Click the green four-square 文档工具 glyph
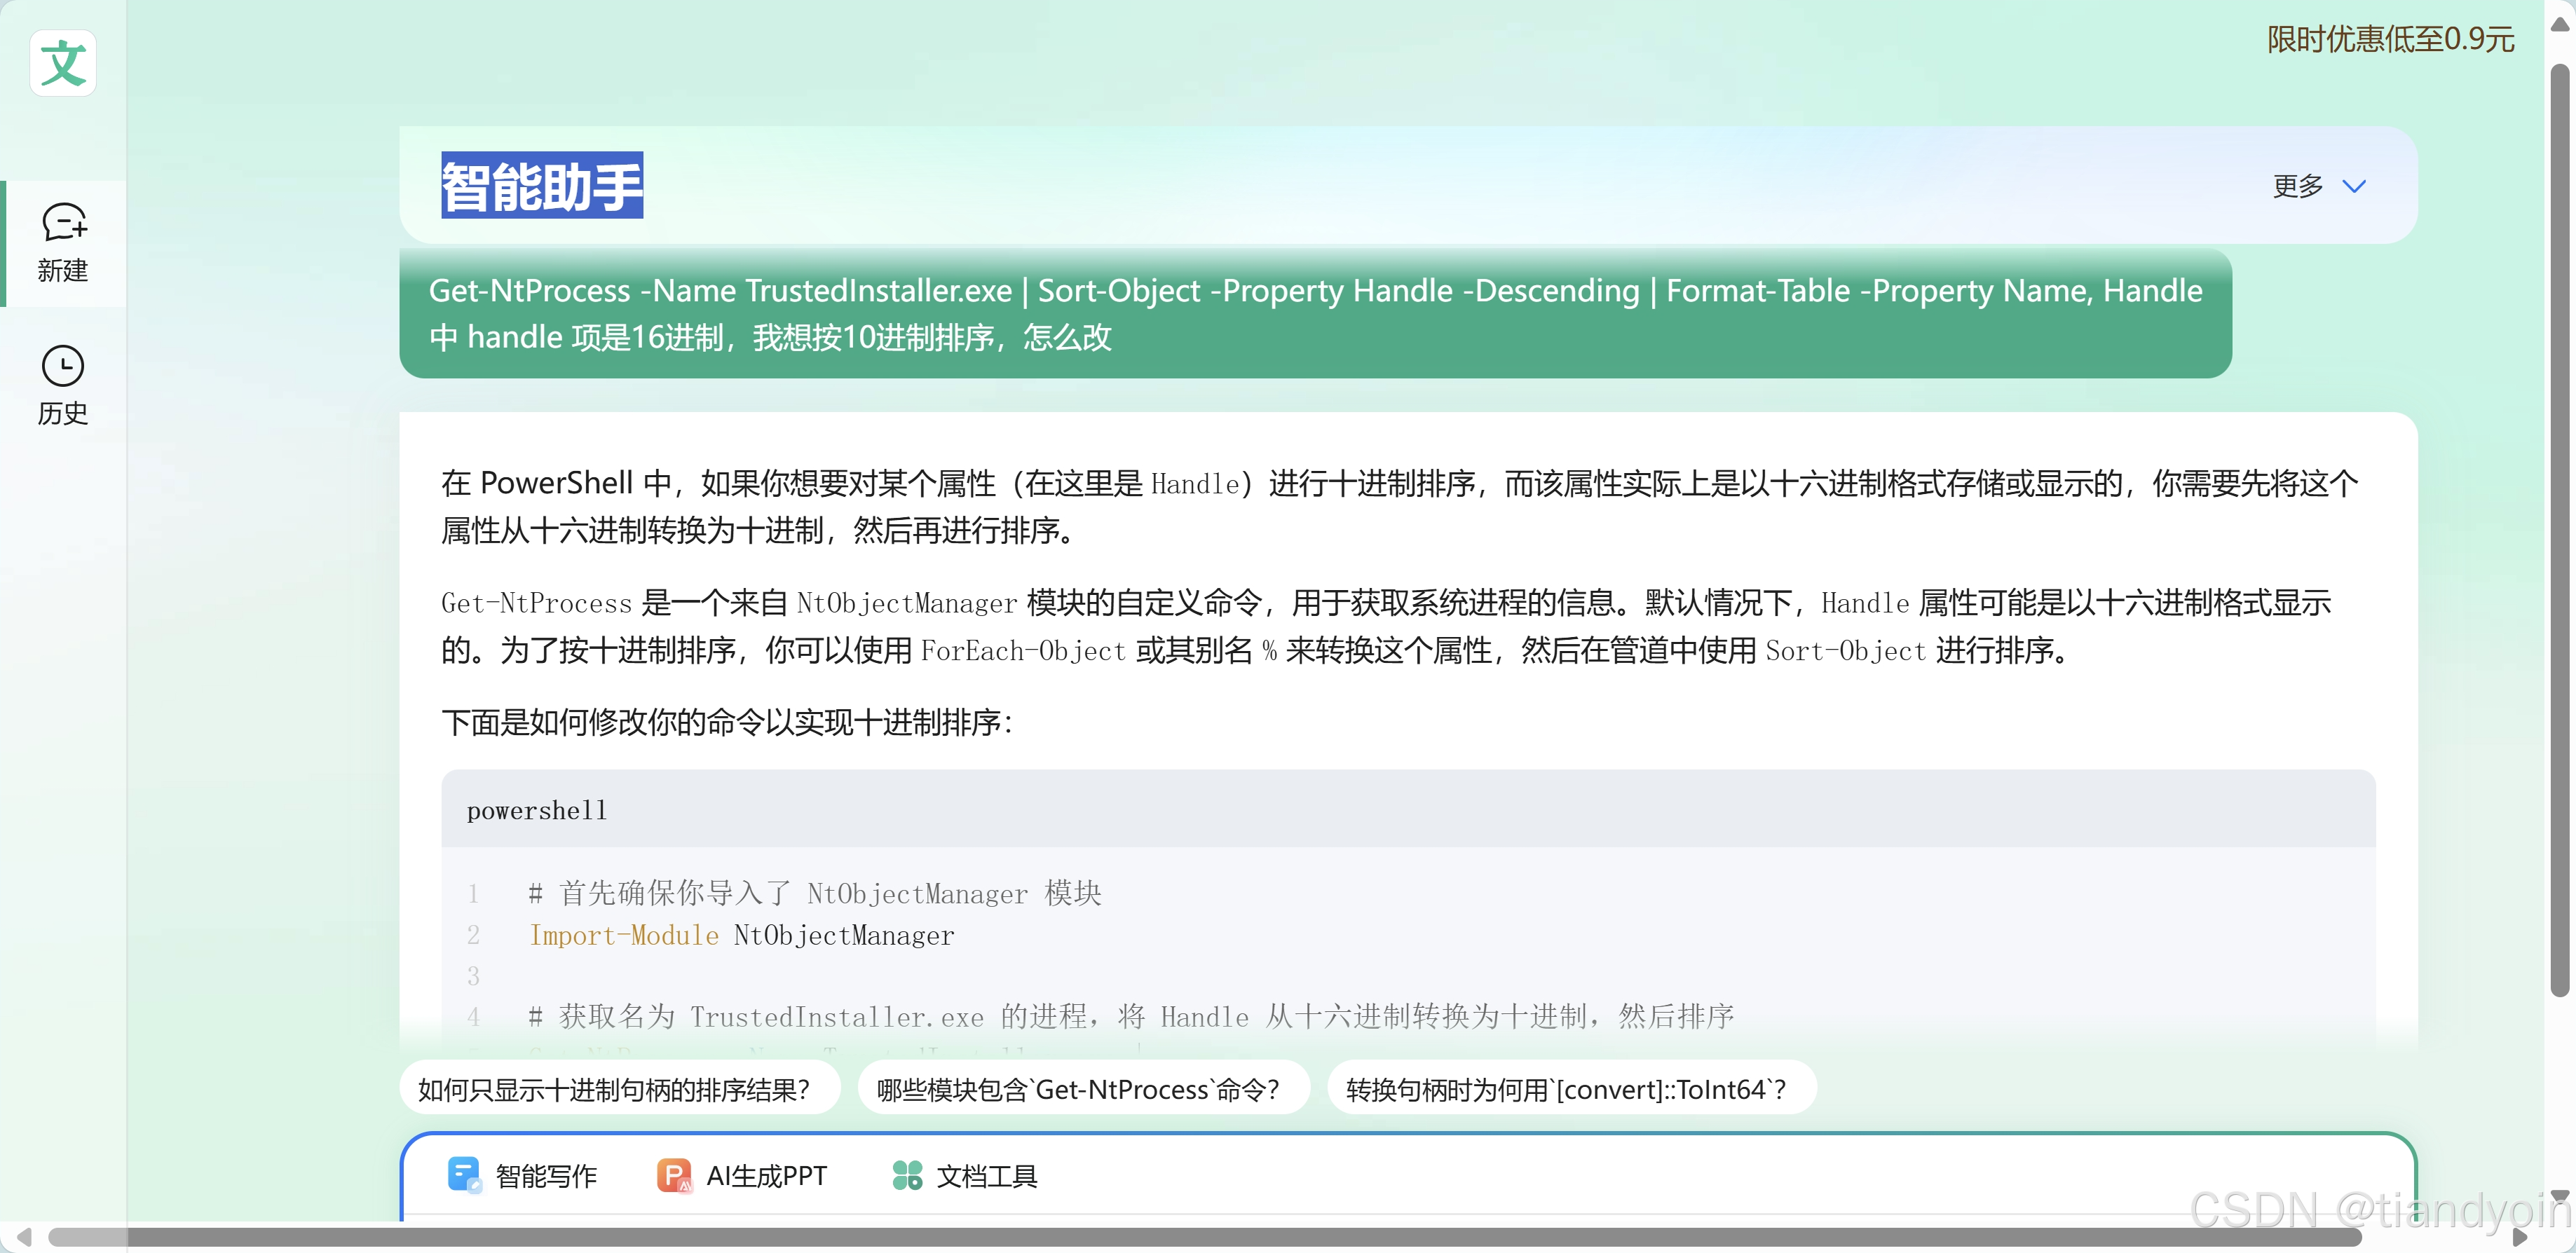The height and width of the screenshot is (1253, 2576). 907,1176
